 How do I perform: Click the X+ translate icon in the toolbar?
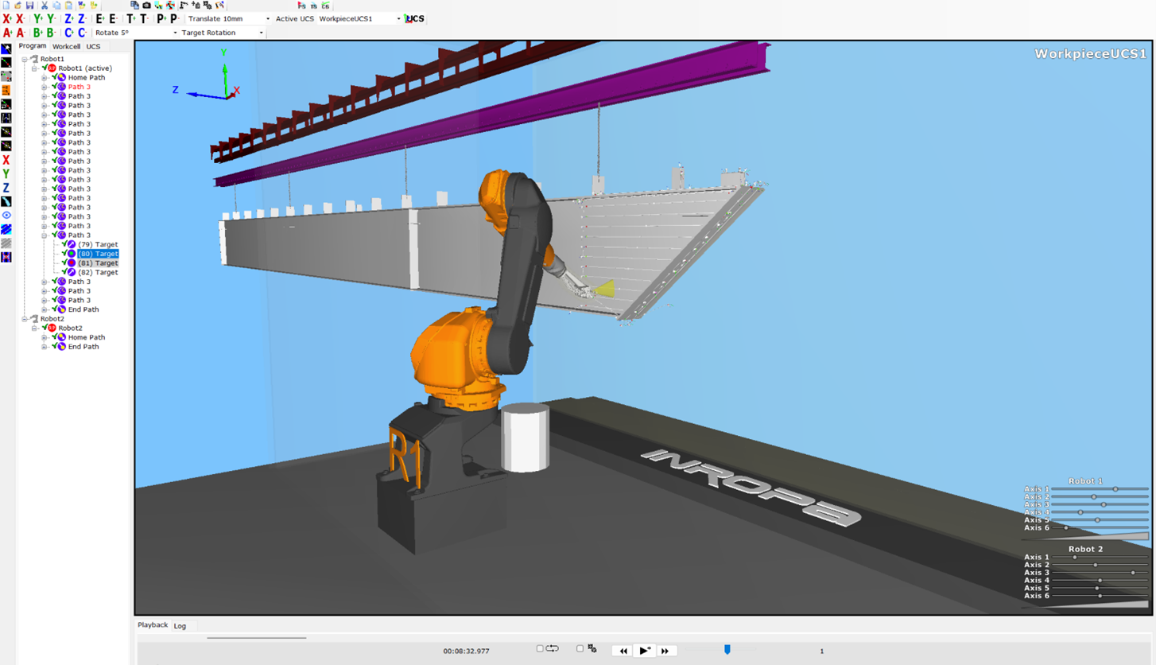point(7,18)
